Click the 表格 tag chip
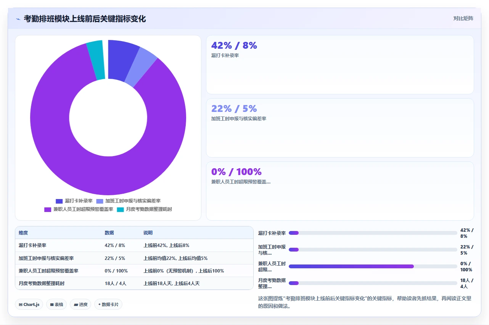This screenshot has height=325, width=489. [56, 304]
